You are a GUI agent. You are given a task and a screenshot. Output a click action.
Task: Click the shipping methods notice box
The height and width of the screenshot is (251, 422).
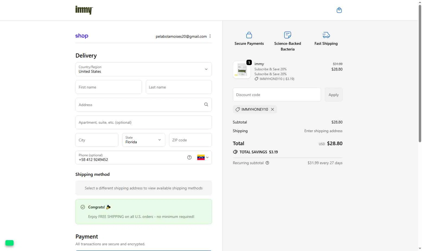point(144,188)
